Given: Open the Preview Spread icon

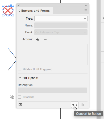Looking at the screenshot, I should tap(20, 105).
